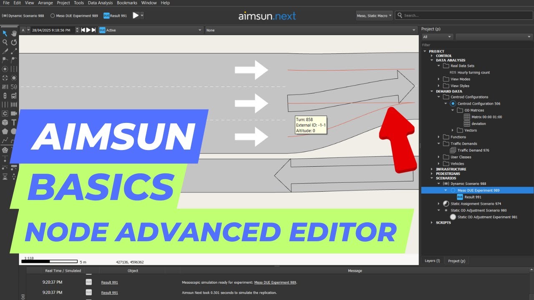Open the File menu

click(x=6, y=3)
